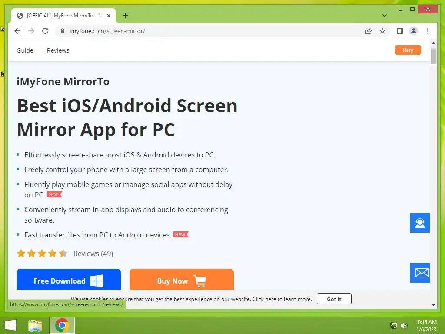Accept cookies with Got it button

click(334, 299)
